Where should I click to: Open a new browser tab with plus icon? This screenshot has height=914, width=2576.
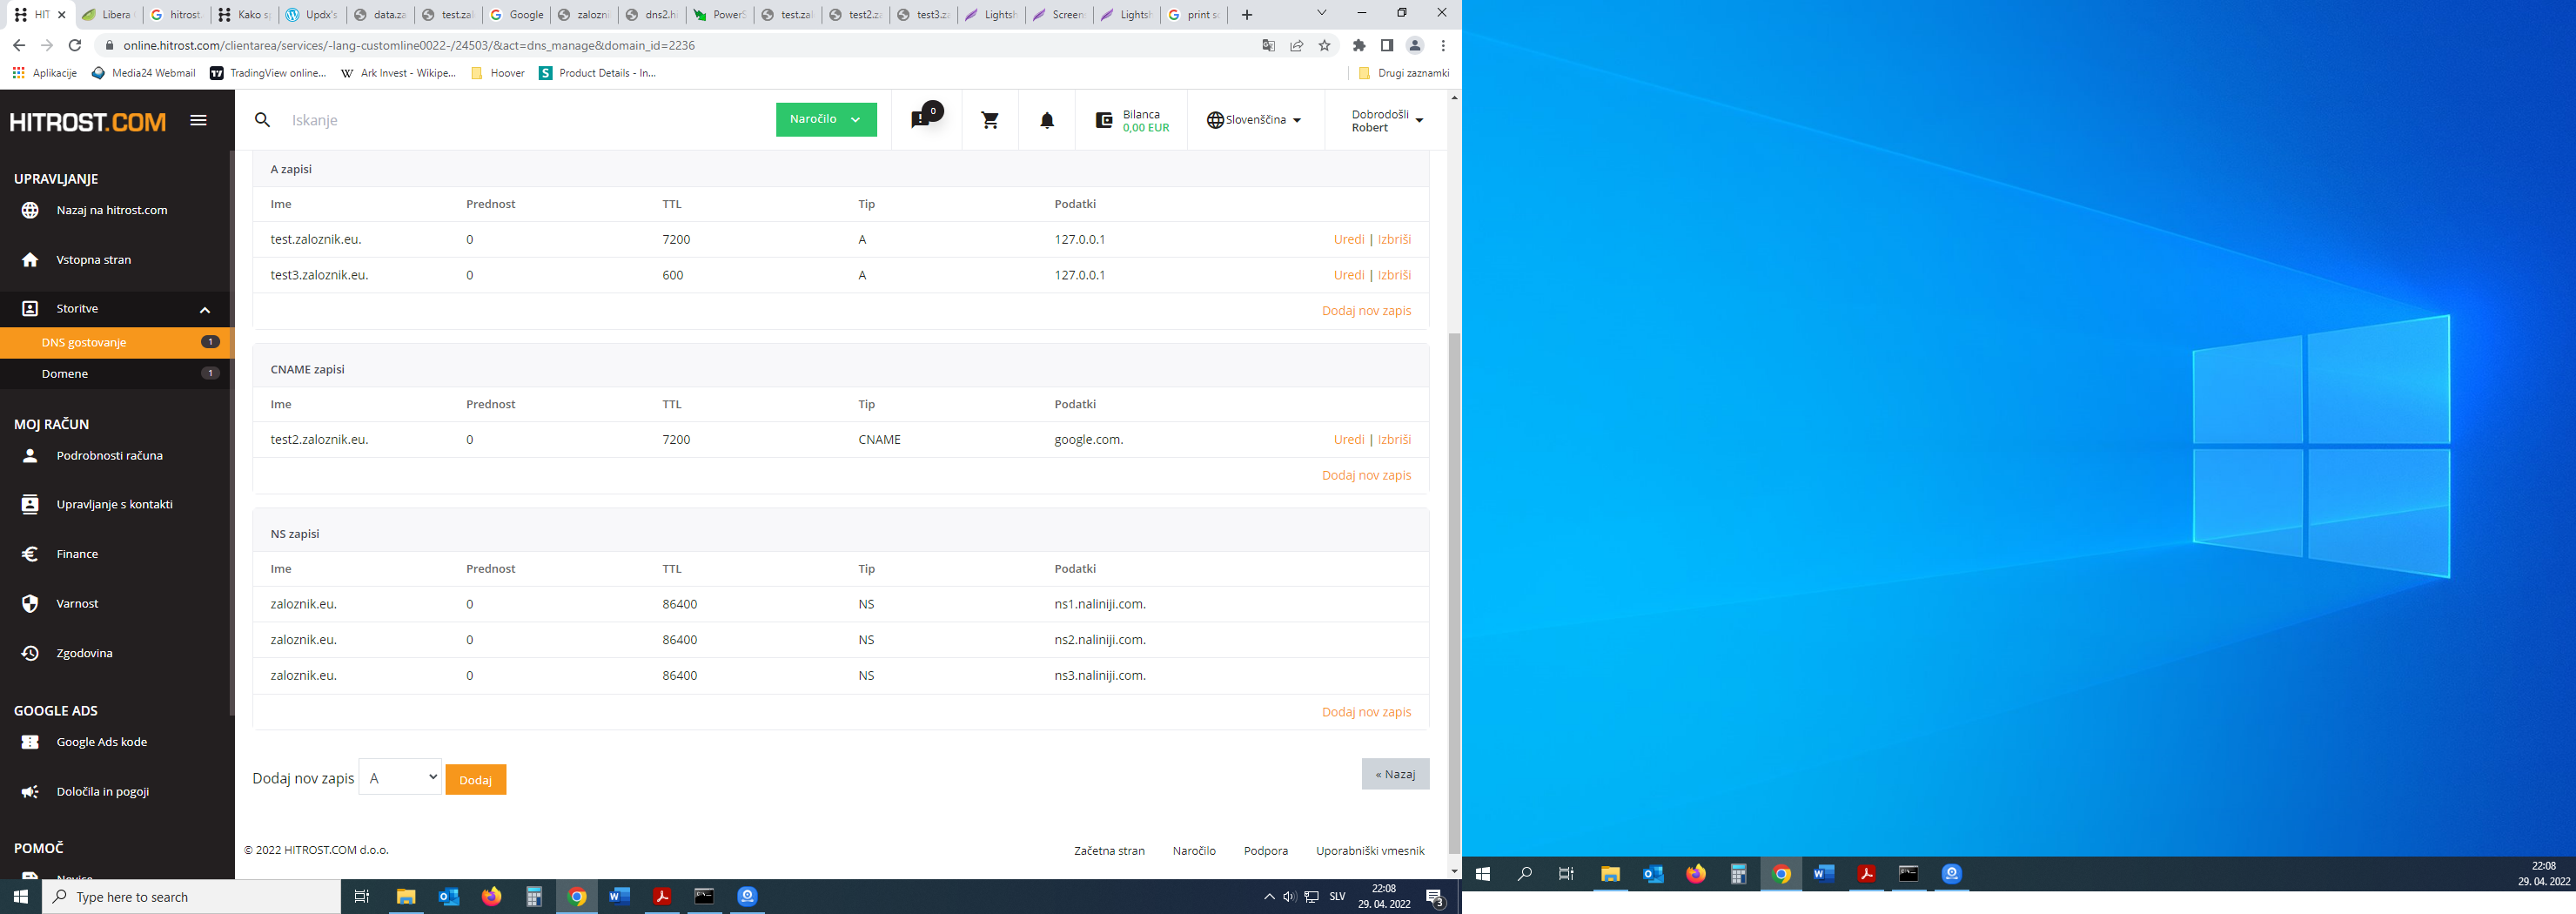pos(1247,15)
